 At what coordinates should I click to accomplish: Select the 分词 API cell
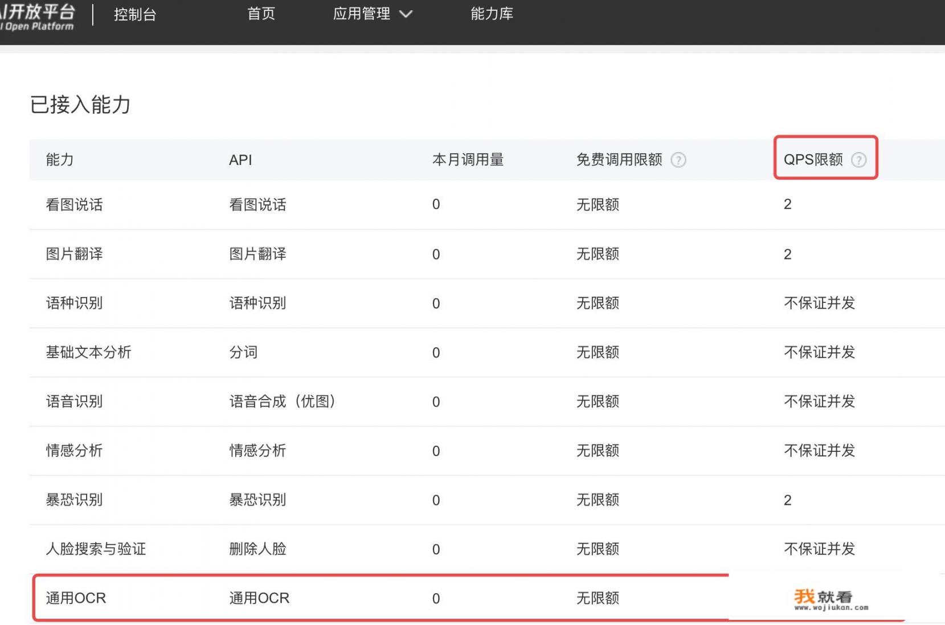pos(243,352)
